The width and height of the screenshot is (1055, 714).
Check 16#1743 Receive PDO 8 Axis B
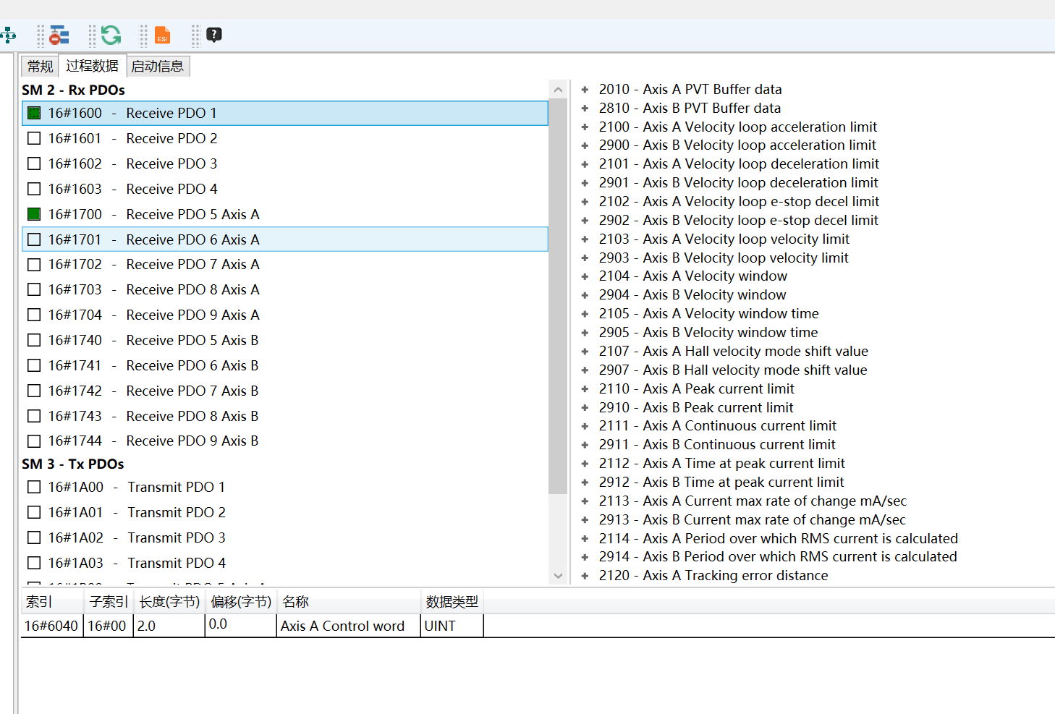click(x=34, y=416)
